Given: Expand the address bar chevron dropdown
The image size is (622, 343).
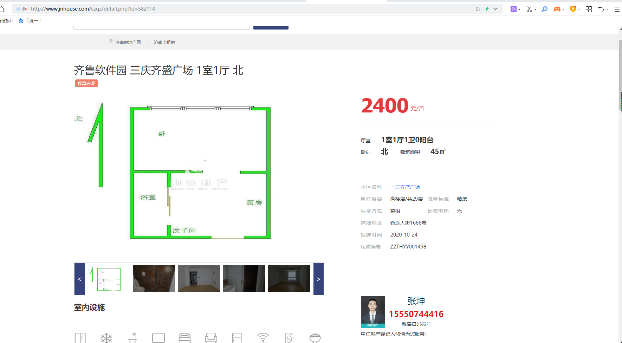Looking at the screenshot, I should [x=495, y=9].
